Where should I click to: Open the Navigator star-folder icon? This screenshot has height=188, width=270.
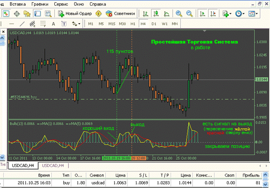click(27, 14)
